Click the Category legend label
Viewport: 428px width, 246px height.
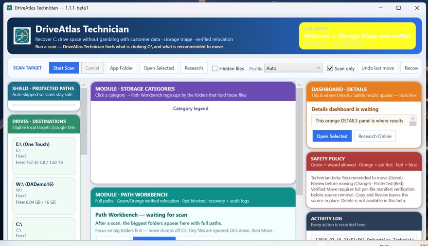pyautogui.click(x=191, y=108)
